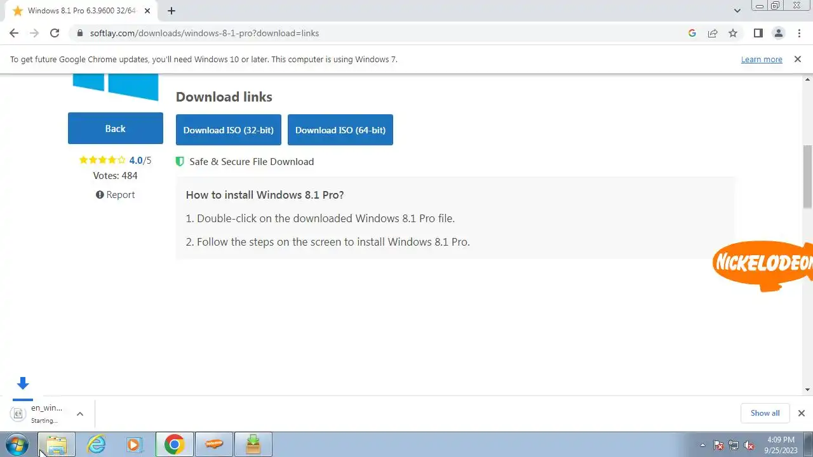This screenshot has height=457, width=813.
Task: Close the downloads bar
Action: pos(801,413)
